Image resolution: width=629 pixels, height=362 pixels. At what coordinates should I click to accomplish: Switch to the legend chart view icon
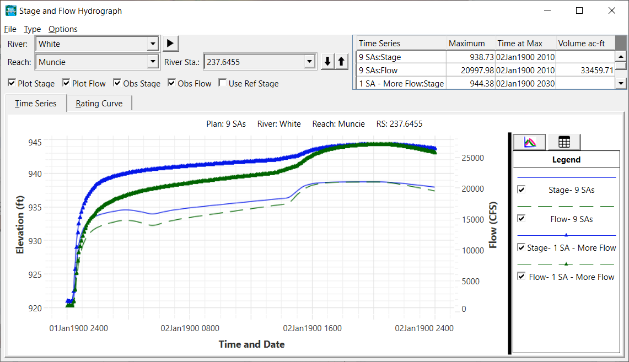click(x=529, y=142)
